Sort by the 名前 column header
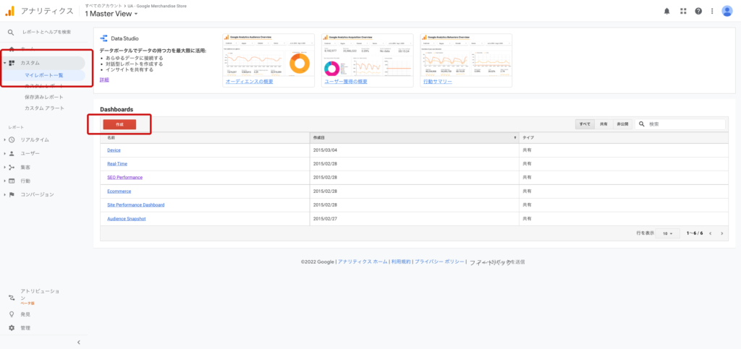 [x=205, y=138]
